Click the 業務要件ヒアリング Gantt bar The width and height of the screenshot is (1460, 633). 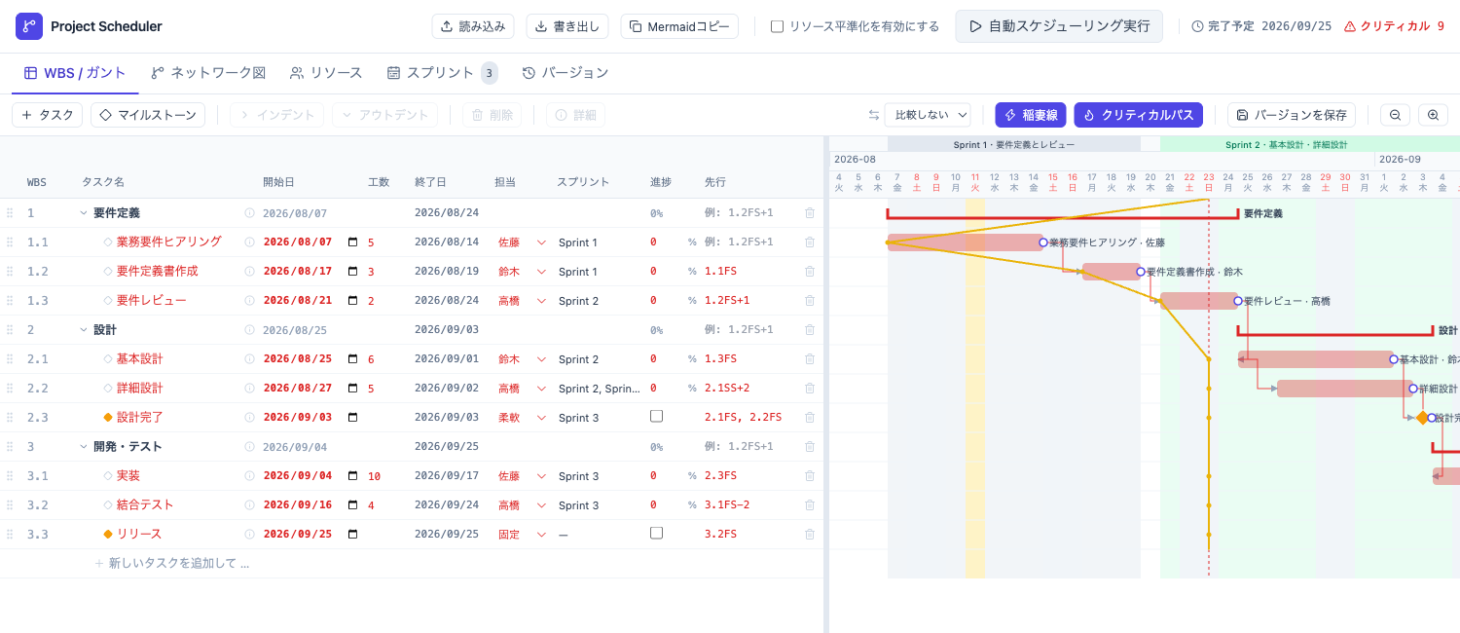coord(965,242)
